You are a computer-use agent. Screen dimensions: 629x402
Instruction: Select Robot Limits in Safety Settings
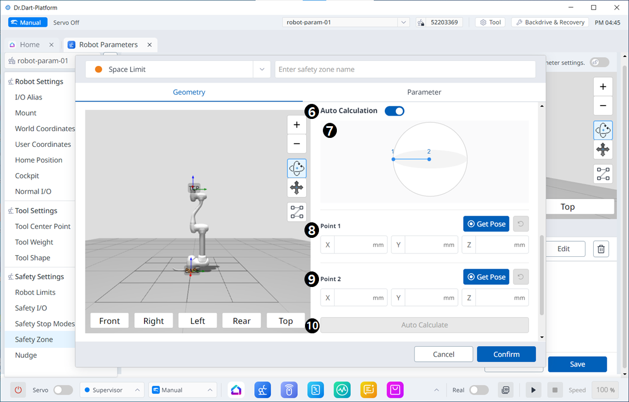(35, 292)
